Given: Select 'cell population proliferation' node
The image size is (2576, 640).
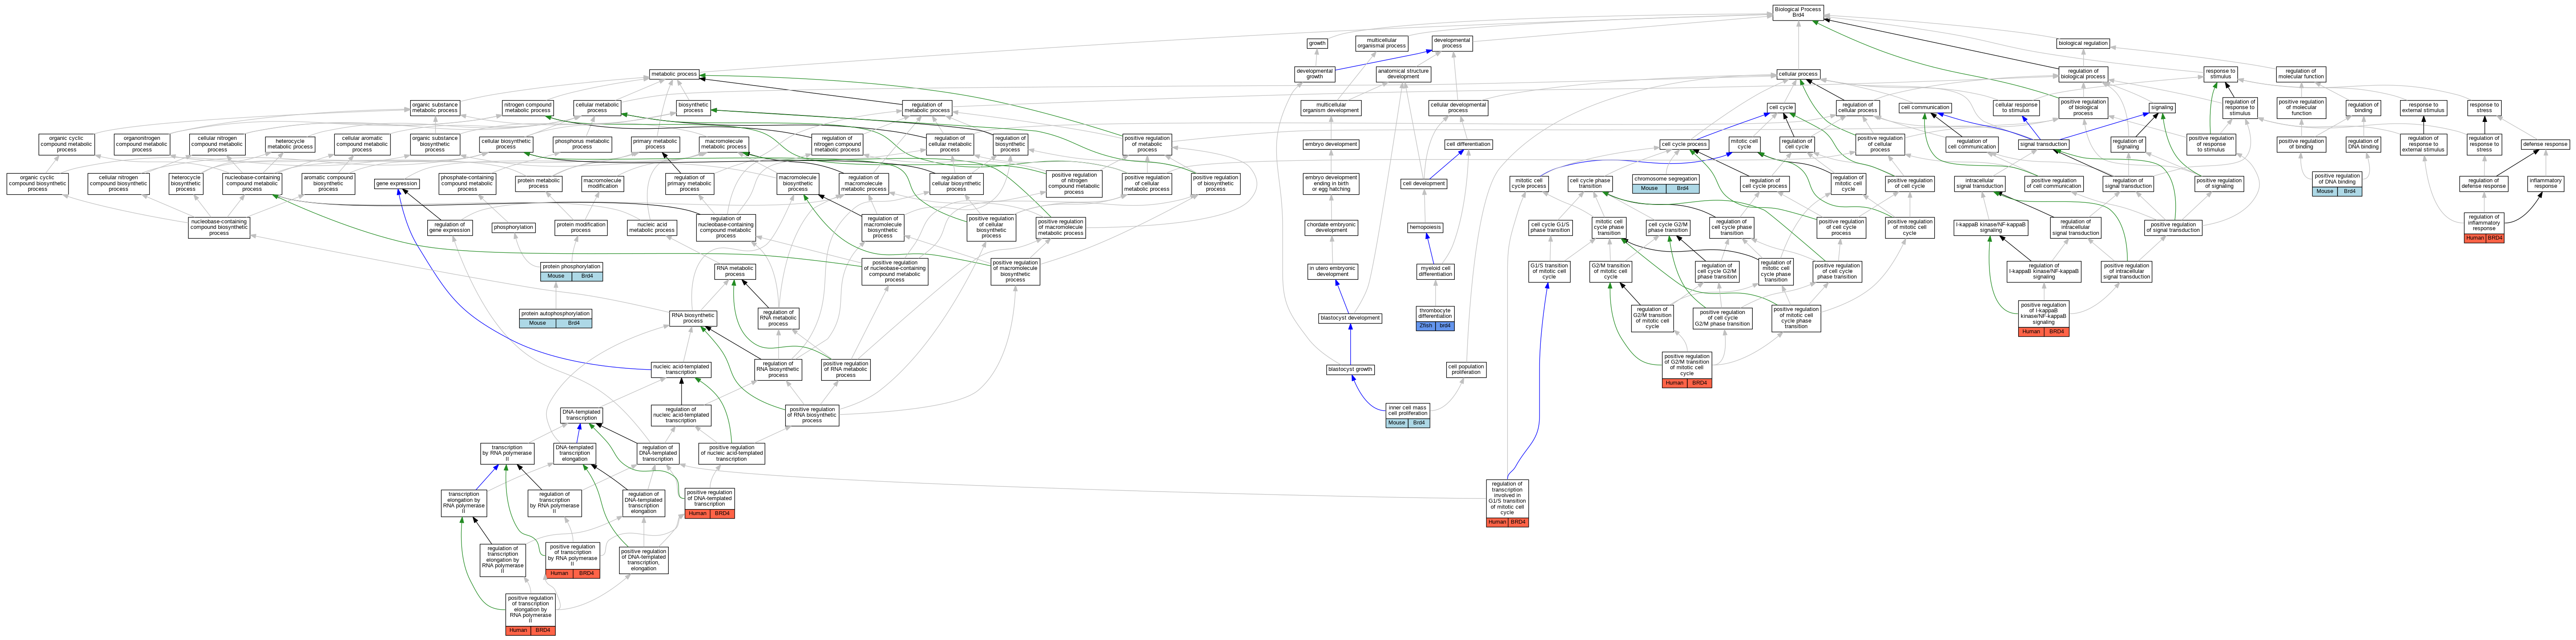Looking at the screenshot, I should [x=1466, y=370].
